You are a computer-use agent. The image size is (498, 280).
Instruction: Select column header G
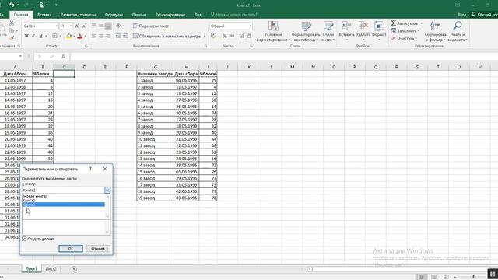click(x=156, y=67)
